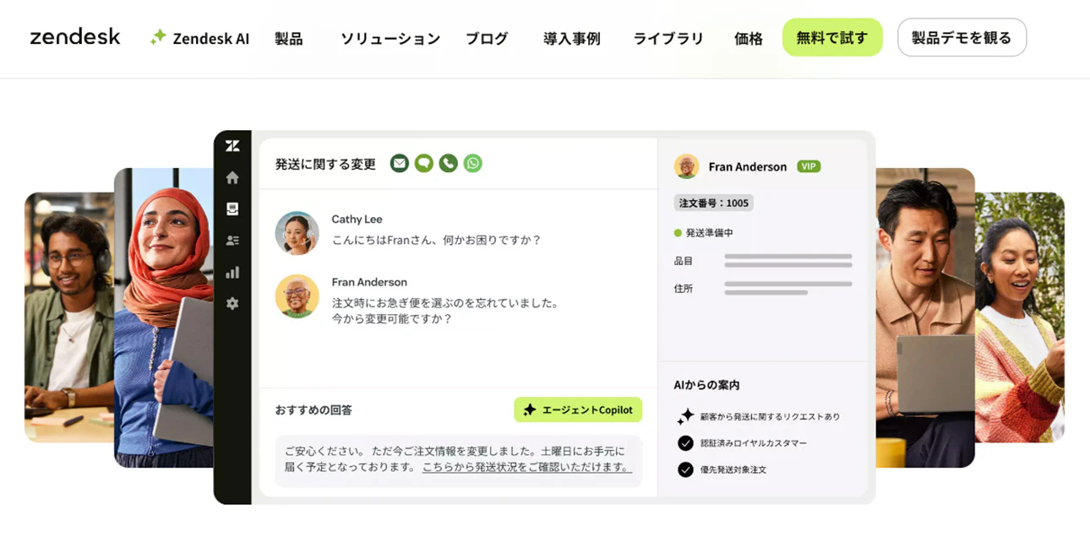Click the zendesk logo in the header
The height and width of the screenshot is (537, 1090).
(75, 37)
